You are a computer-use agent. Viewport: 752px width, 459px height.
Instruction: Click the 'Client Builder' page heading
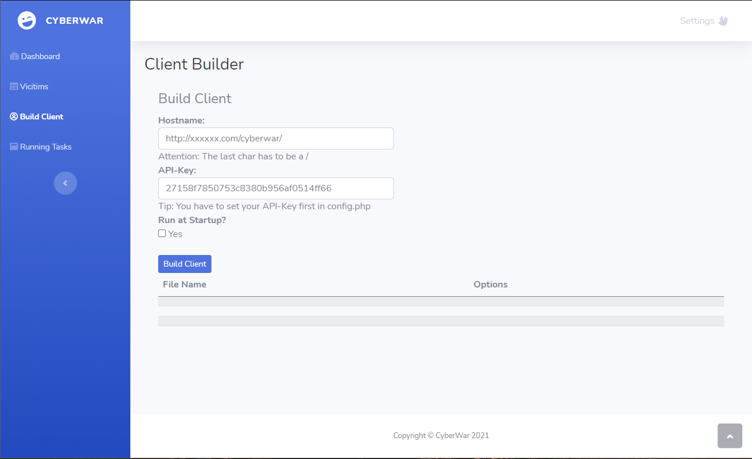click(x=194, y=64)
